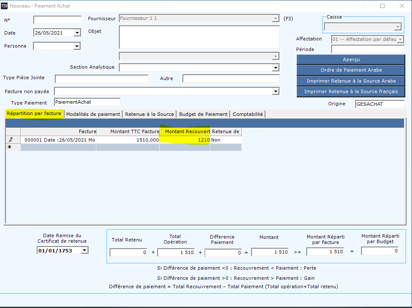Focus the N° input field
Screen dimensions: 412x308
pos(57,20)
